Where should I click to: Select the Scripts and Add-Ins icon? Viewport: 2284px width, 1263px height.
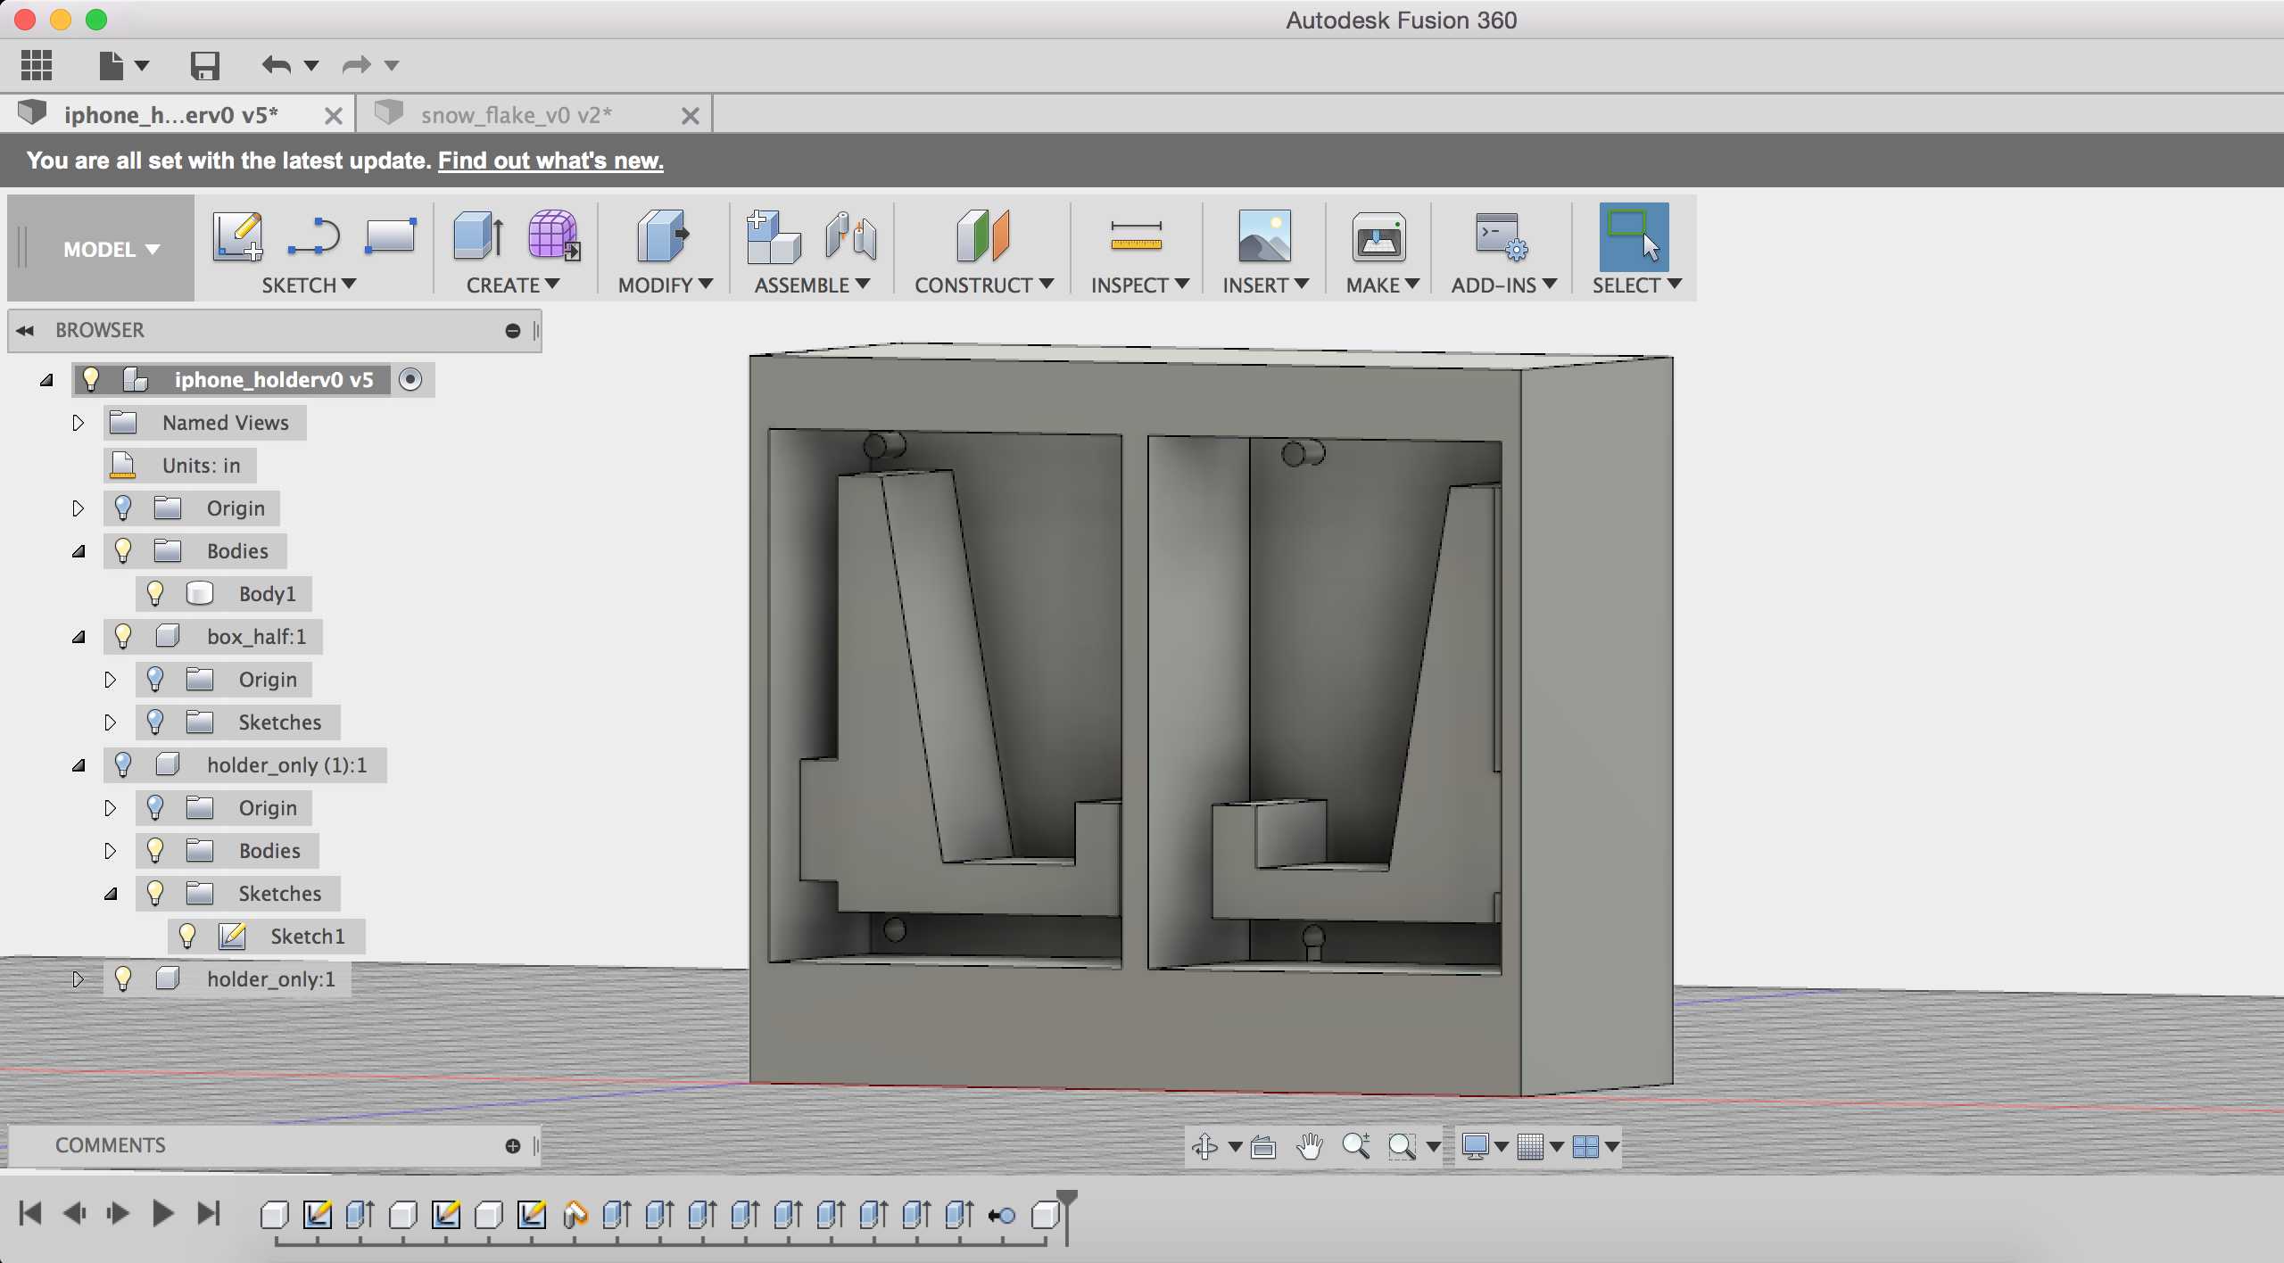(x=1502, y=236)
